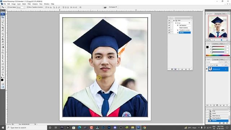Viewport: 231px width, 130px height.
Task: Select the Shape tool
Action: pos(3,64)
